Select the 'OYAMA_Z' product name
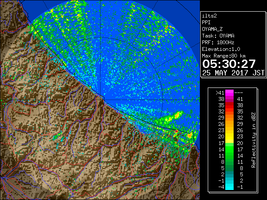267x200 pixels. point(212,29)
